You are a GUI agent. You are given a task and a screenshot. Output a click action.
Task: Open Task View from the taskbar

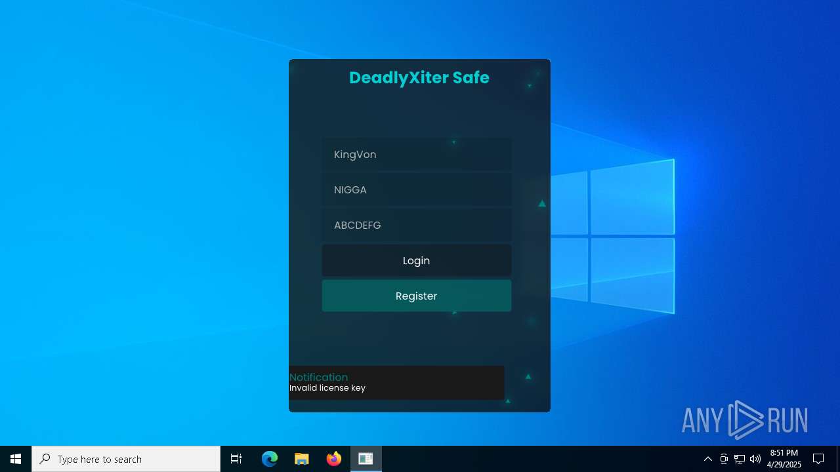(x=236, y=459)
